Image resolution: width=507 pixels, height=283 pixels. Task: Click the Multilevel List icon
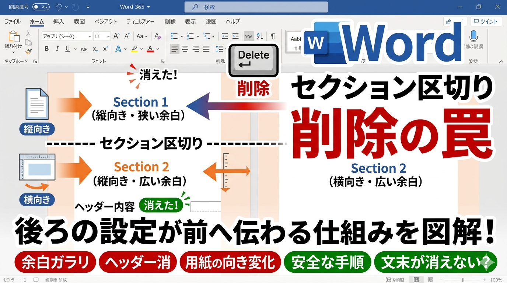point(207,36)
